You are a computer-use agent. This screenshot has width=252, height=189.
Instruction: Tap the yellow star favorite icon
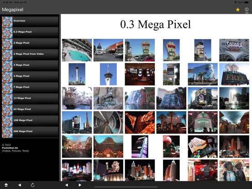point(238,10)
